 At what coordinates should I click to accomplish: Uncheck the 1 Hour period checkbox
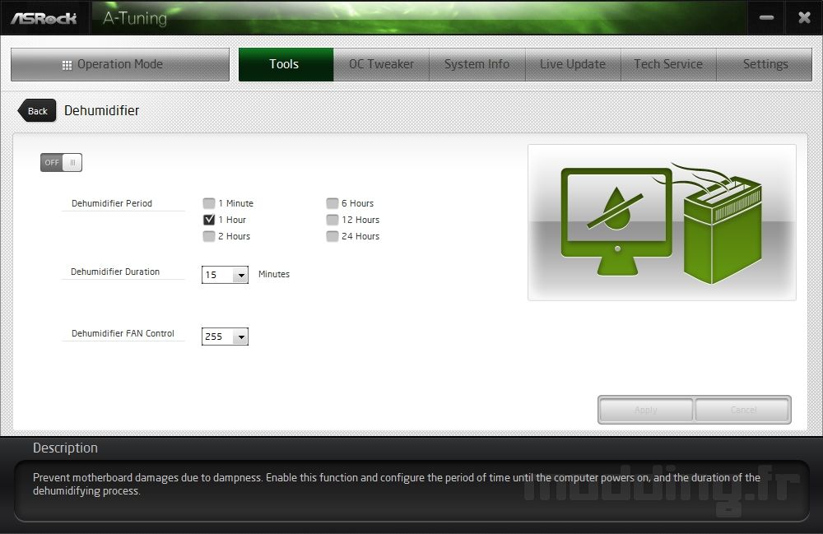tap(209, 219)
